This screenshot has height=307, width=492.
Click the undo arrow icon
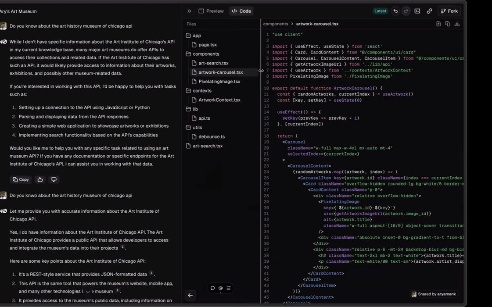point(395,11)
